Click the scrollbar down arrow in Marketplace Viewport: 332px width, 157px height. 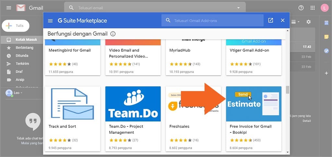tap(288, 152)
